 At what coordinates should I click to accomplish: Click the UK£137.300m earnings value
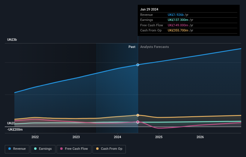[x=178, y=20]
